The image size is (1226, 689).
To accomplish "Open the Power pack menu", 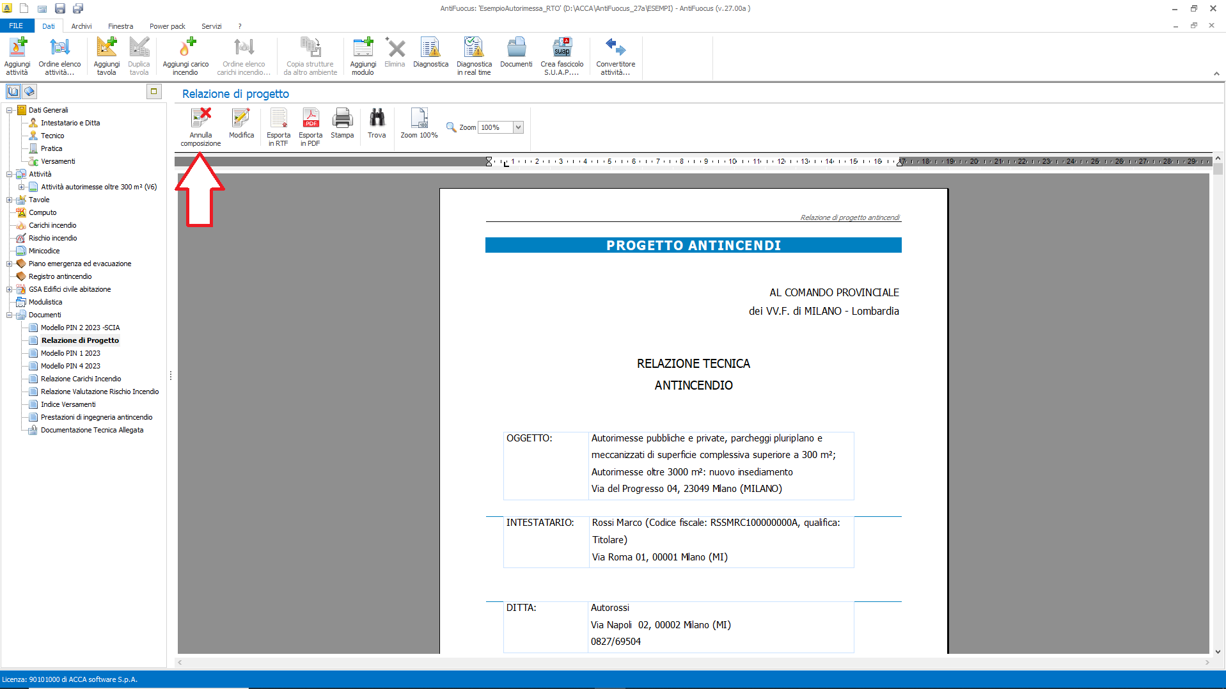I will click(167, 26).
